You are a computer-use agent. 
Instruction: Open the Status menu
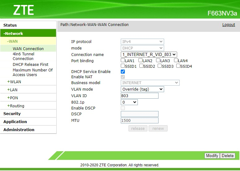click(10, 25)
